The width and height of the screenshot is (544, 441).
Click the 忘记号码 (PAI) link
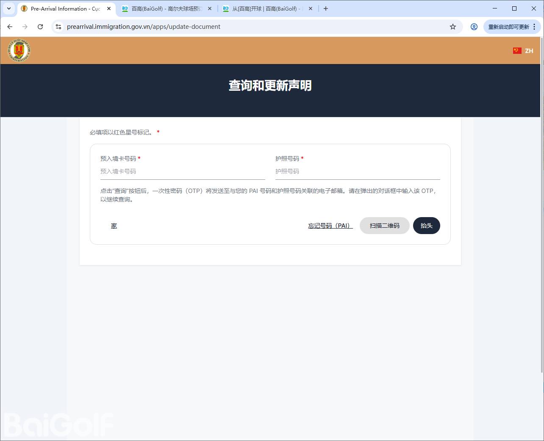(x=330, y=226)
